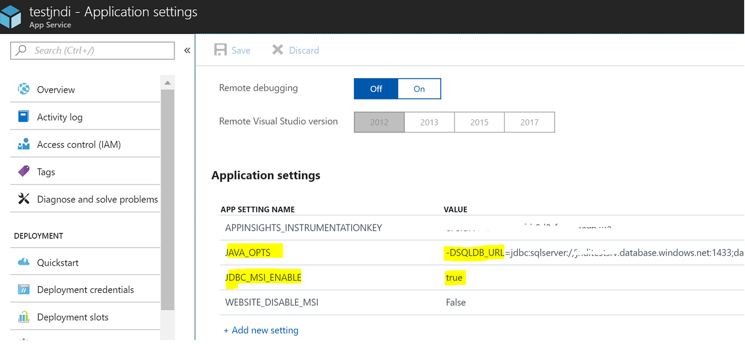Set Remote debugging to Off
The width and height of the screenshot is (745, 344).
click(x=375, y=88)
